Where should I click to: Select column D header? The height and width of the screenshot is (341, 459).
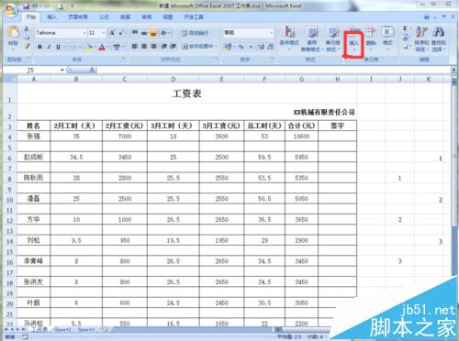(x=174, y=79)
